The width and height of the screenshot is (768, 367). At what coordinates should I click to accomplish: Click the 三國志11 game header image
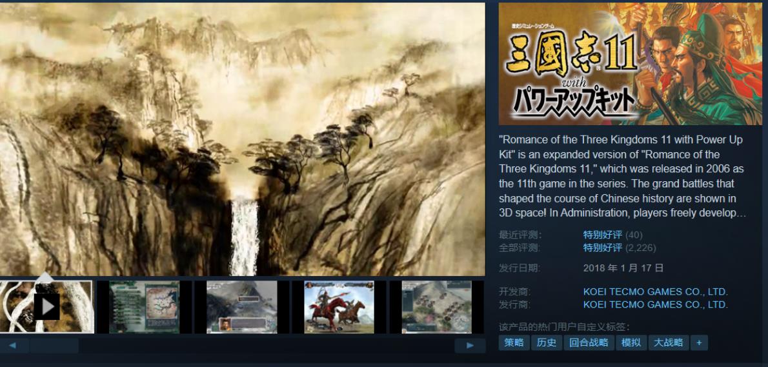(630, 64)
